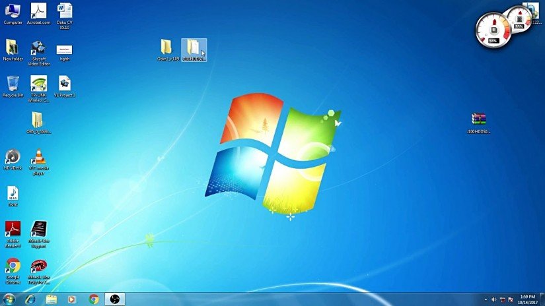Viewport: 545px width, 306px height.
Task: Select the VE Project 1 file
Action: tap(65, 87)
